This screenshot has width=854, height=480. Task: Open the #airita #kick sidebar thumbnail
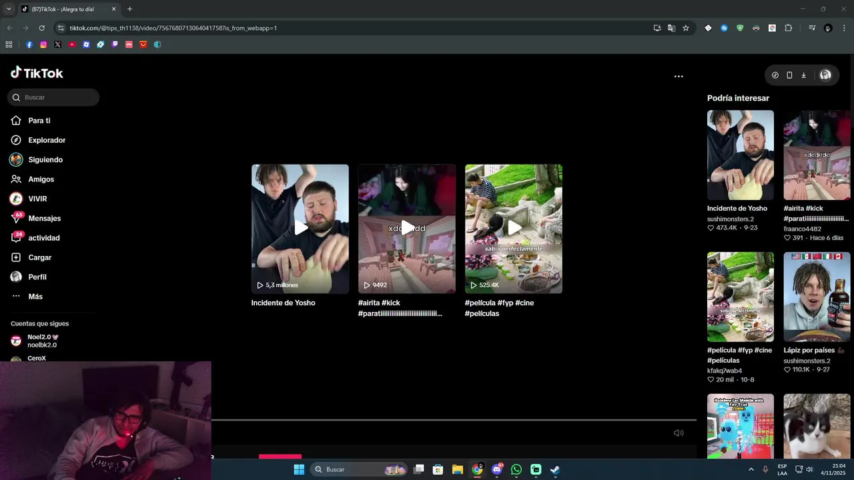click(x=817, y=155)
